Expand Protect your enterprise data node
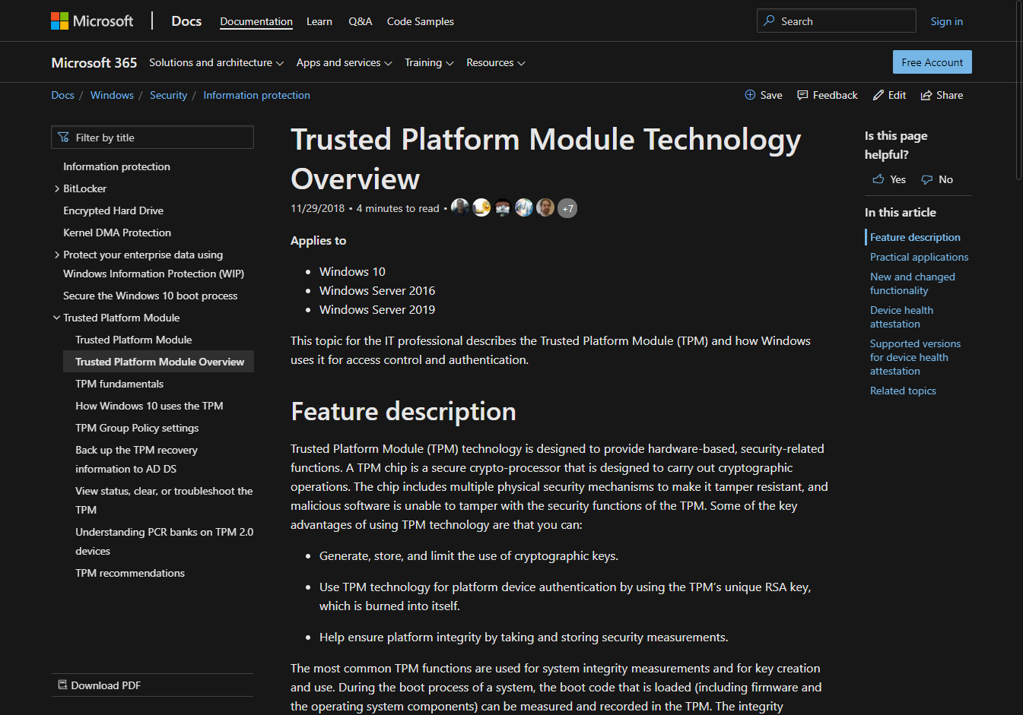1023x715 pixels. (x=57, y=255)
